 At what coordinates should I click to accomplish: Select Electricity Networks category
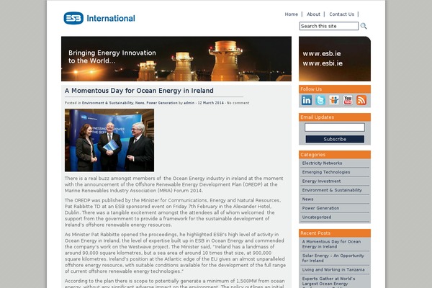point(322,163)
